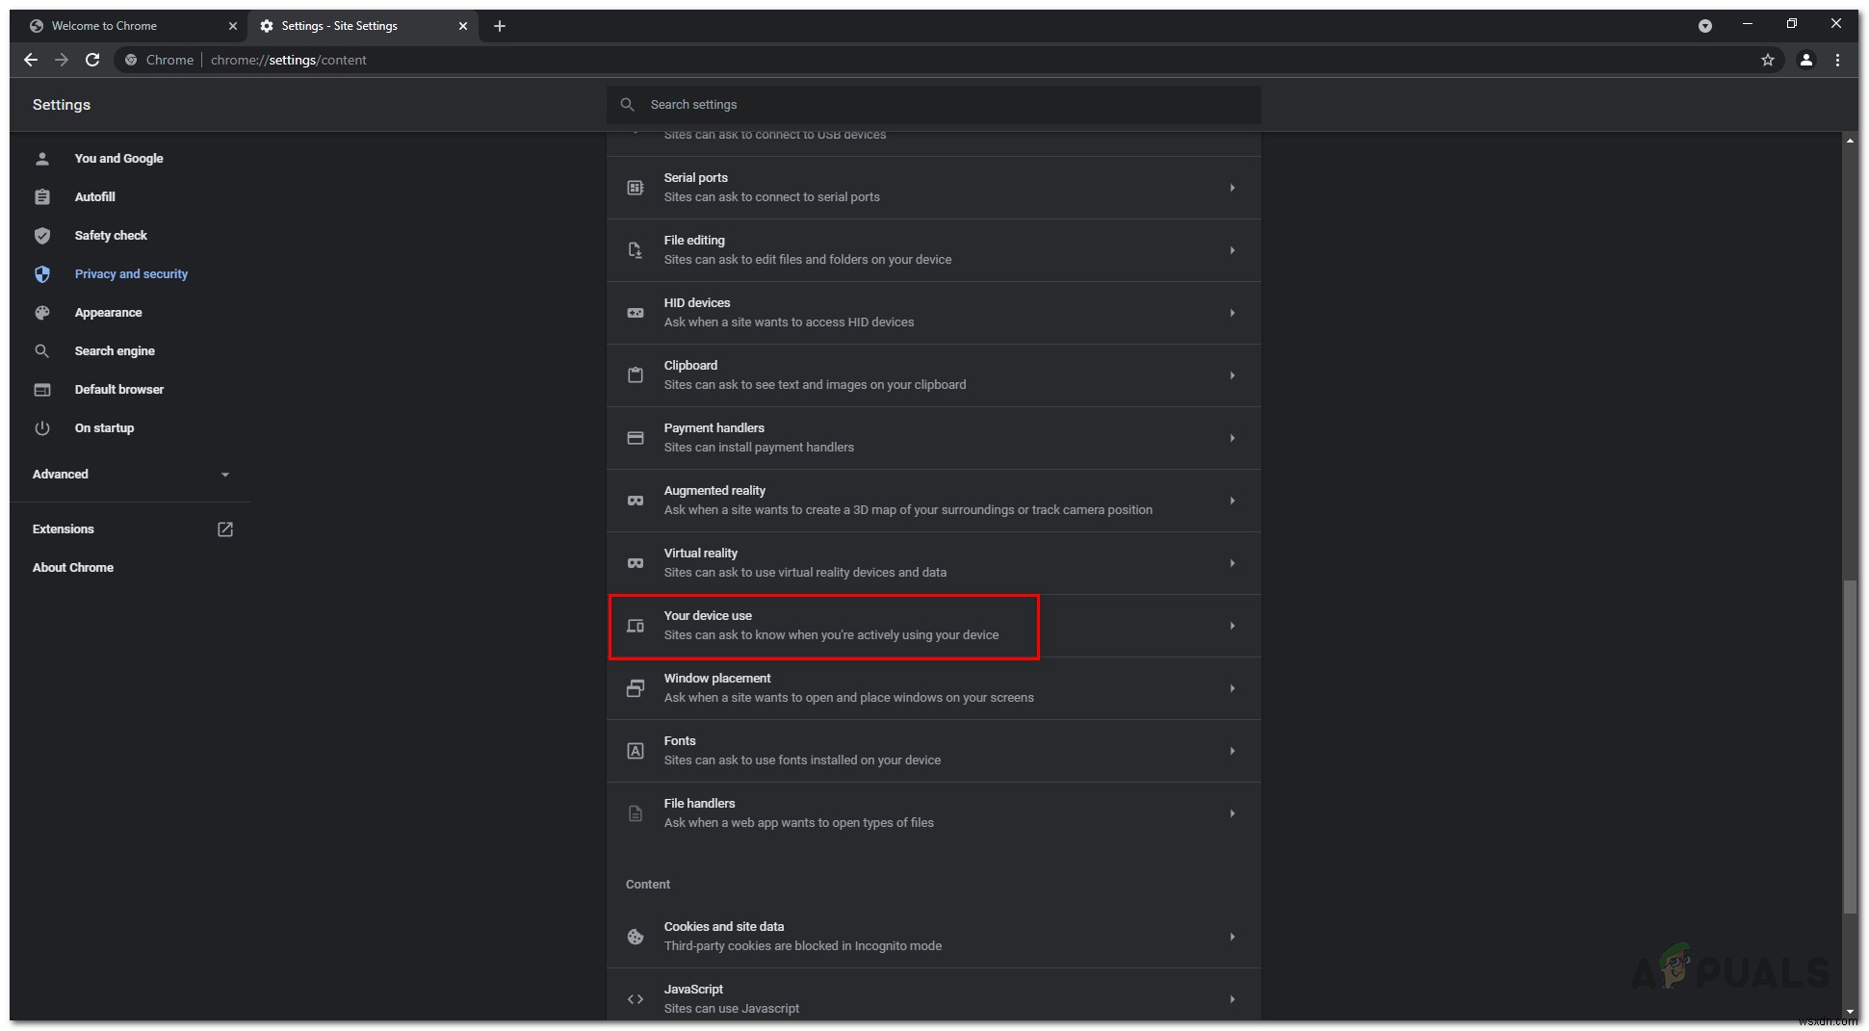Viewport: 1869px width, 1031px height.
Task: Click the On startup power icon
Action: (43, 428)
